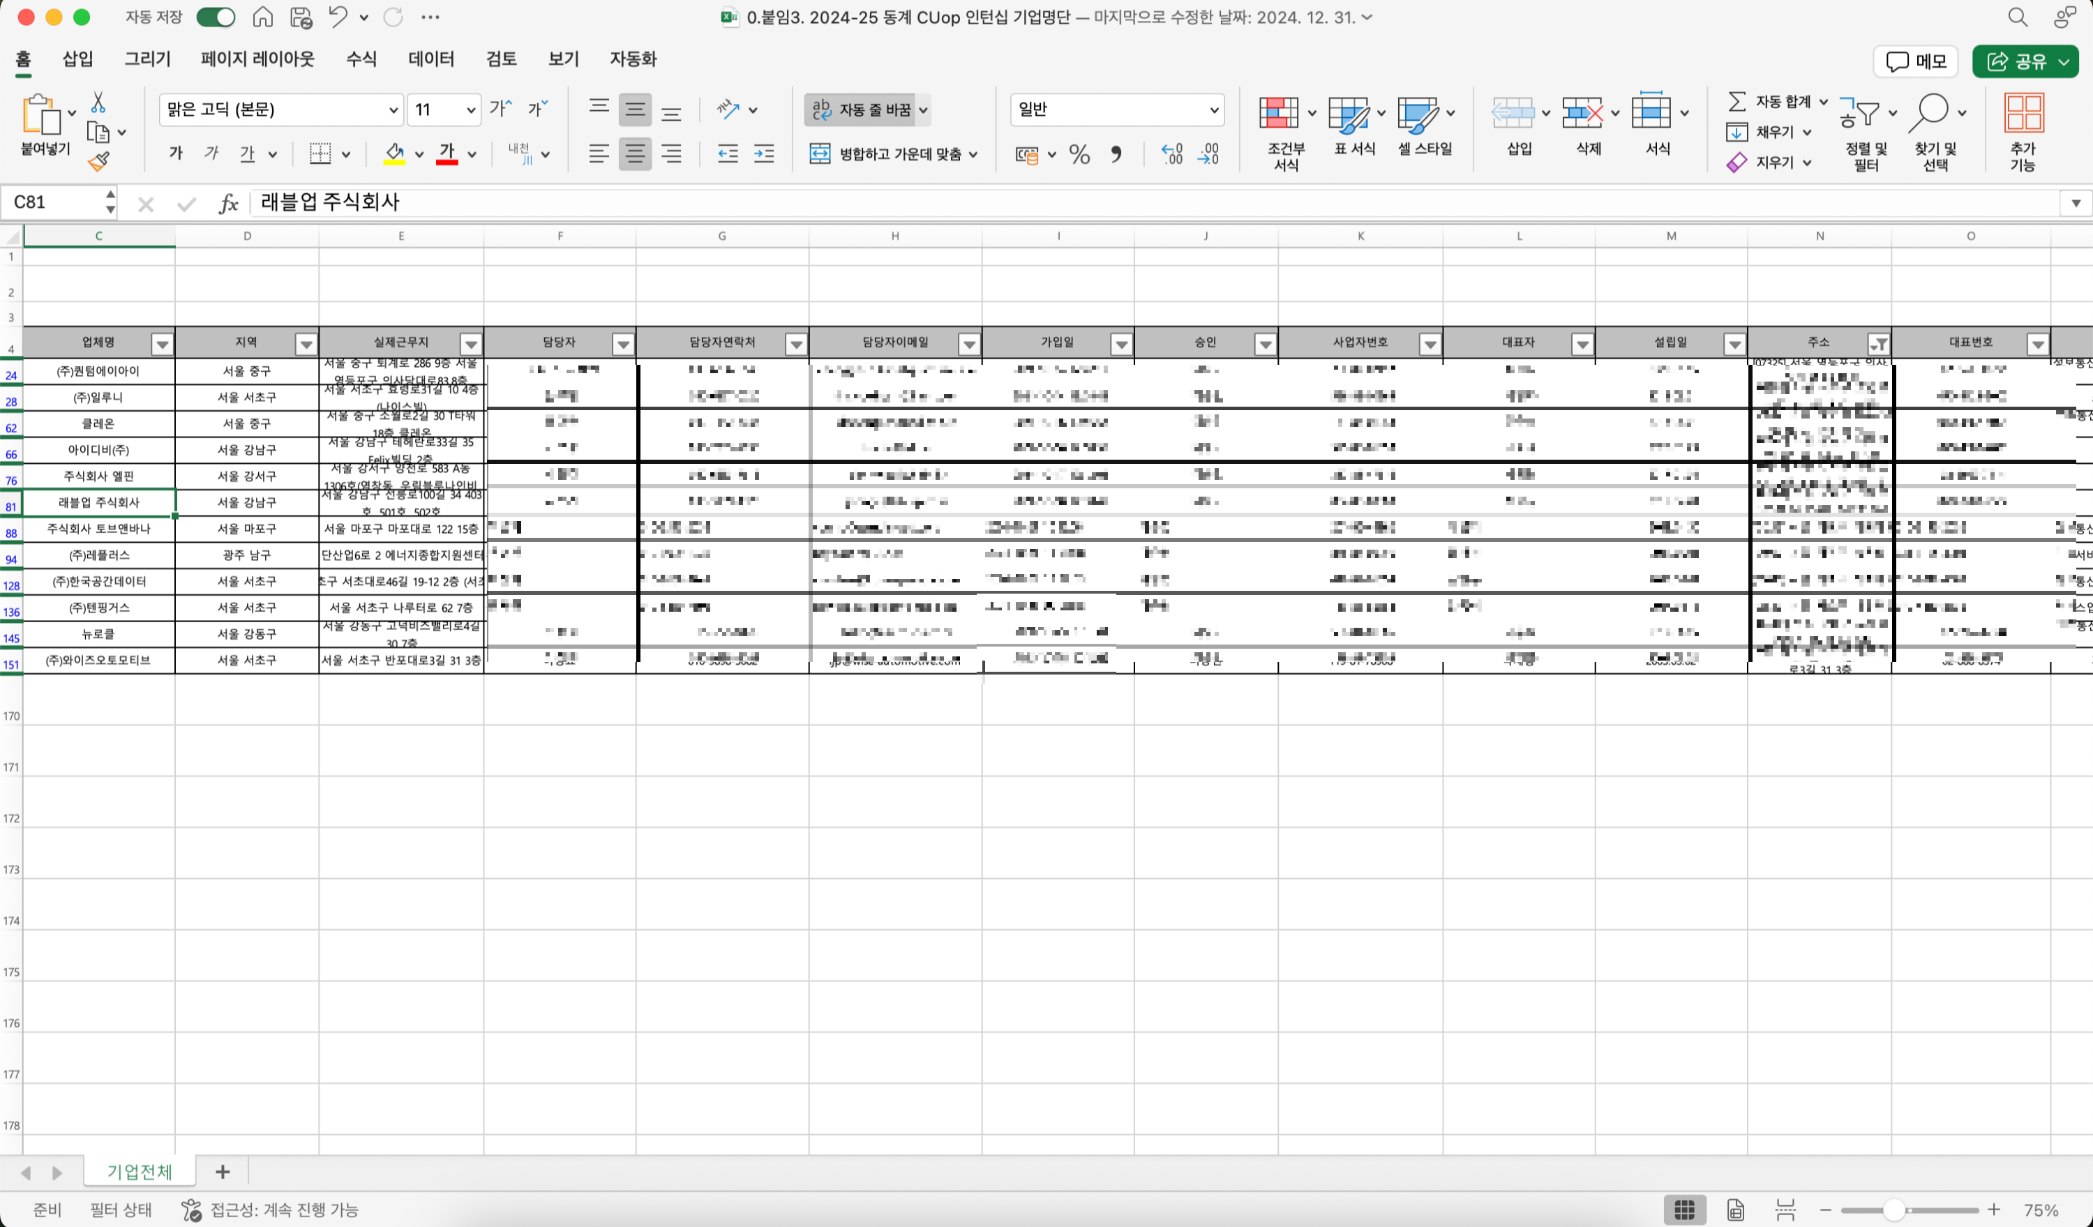This screenshot has height=1227, width=2093.
Task: Open the 업체명 column filter dropdown
Action: pyautogui.click(x=162, y=344)
